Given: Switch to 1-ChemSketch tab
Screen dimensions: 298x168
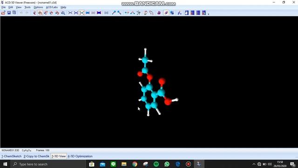Looking at the screenshot, I should coord(11,156).
